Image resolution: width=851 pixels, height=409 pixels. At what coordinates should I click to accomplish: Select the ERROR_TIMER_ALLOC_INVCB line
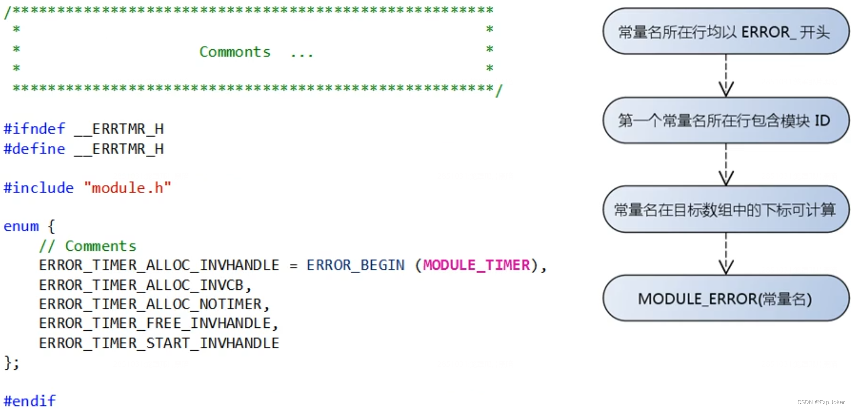[145, 285]
